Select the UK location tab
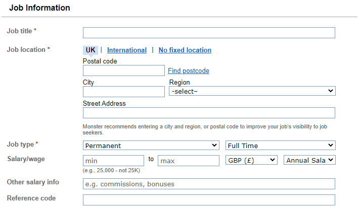This screenshot has width=359, height=212. click(91, 50)
